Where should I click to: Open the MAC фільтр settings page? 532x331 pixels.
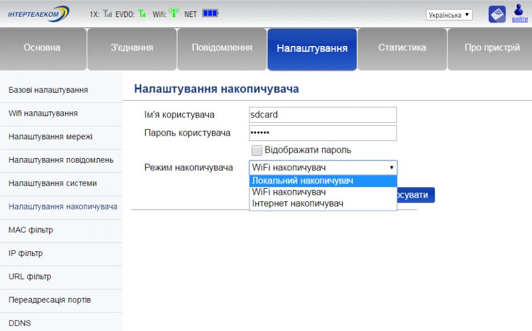(31, 230)
